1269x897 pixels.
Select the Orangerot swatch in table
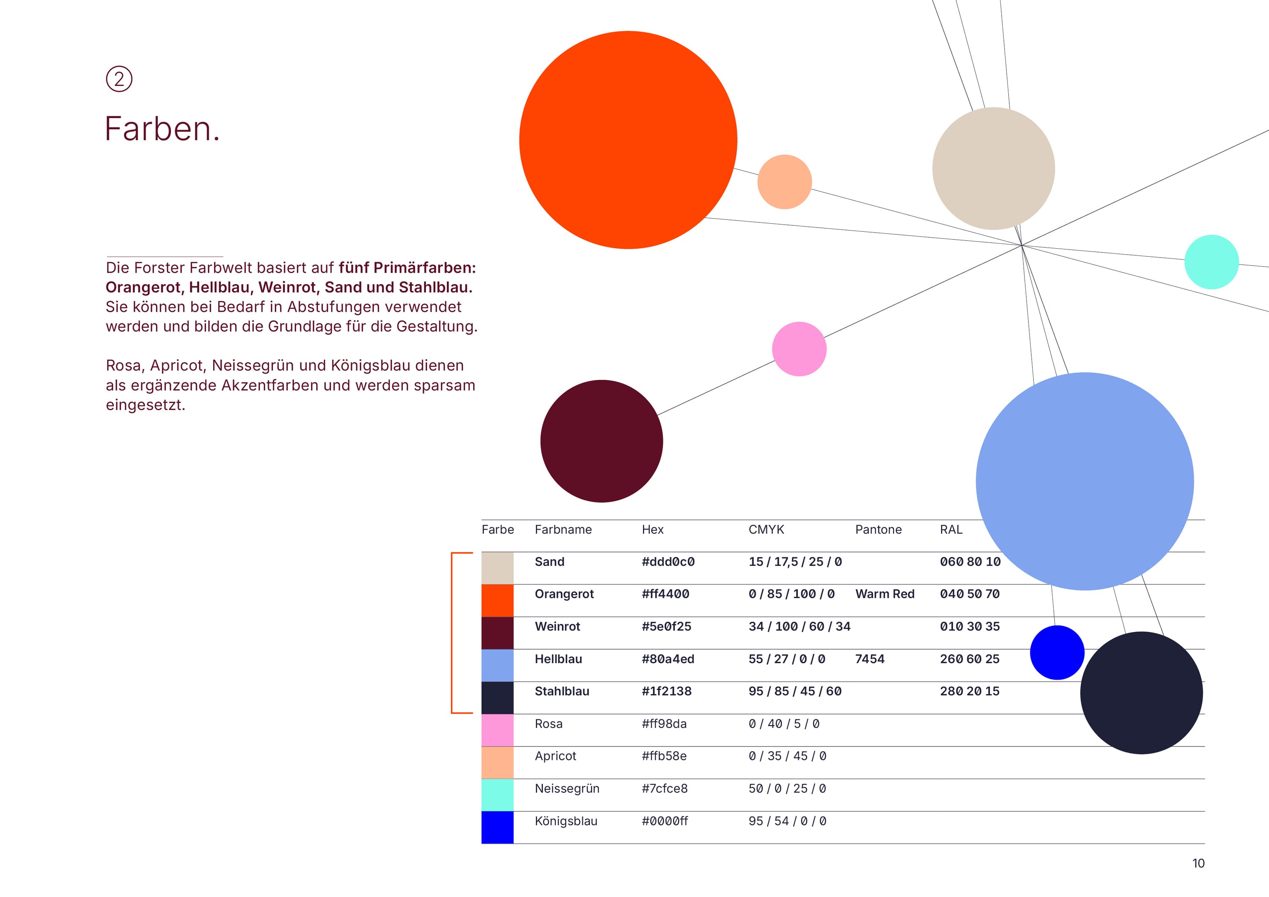497,601
